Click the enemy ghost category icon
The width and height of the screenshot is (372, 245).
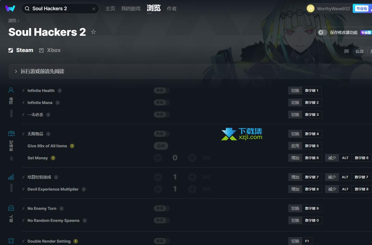(x=11, y=208)
